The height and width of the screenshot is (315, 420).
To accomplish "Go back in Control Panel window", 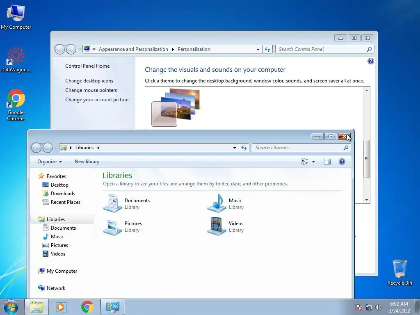I will click(x=59, y=49).
